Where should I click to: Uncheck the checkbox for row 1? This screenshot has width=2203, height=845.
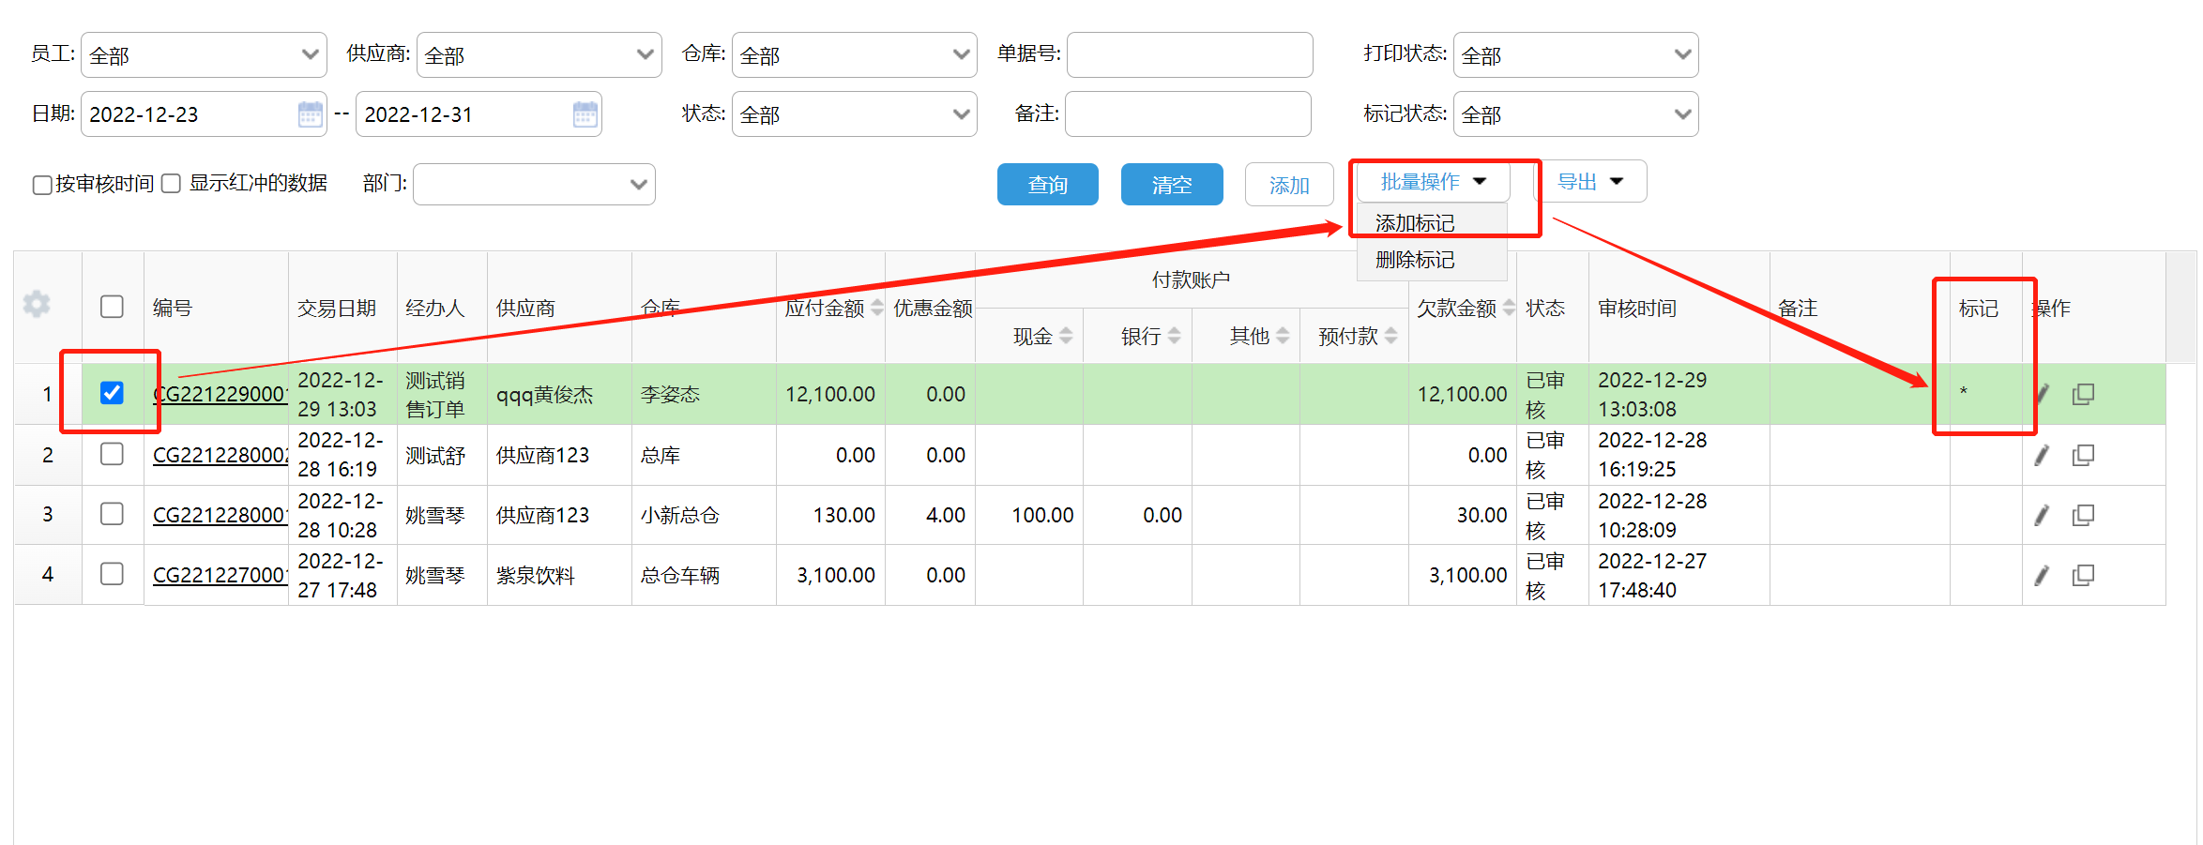click(112, 393)
